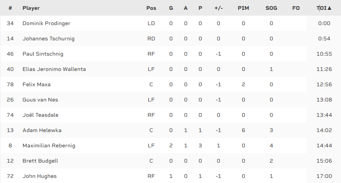
Task: Sort by jersey number (#) column
Action: [10, 8]
